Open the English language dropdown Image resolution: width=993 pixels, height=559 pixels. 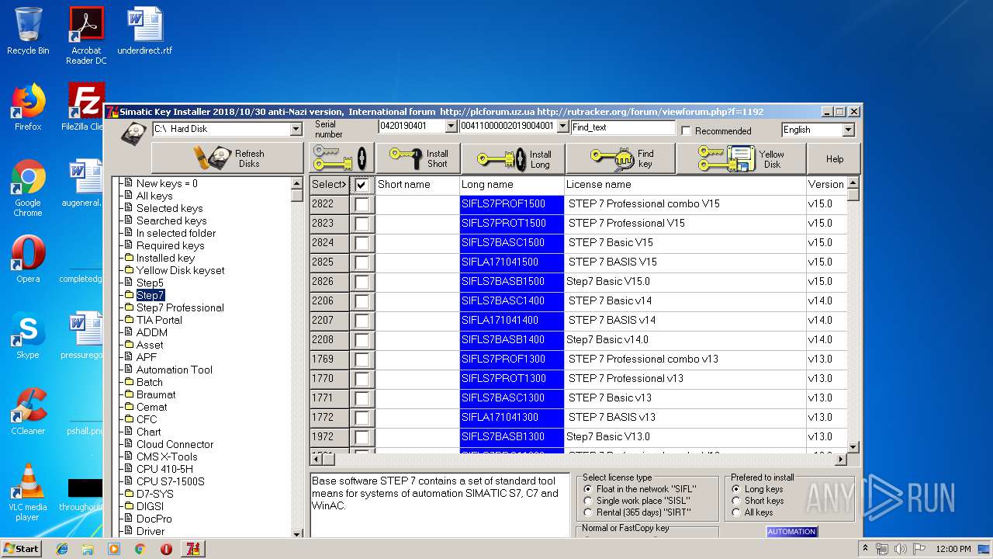pyautogui.click(x=848, y=130)
